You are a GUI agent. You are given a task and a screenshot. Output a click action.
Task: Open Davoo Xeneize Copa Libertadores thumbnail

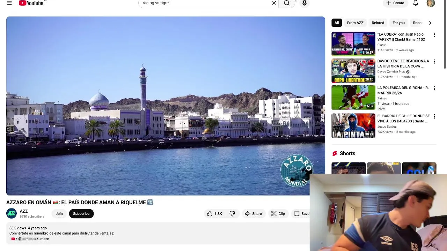(x=353, y=71)
